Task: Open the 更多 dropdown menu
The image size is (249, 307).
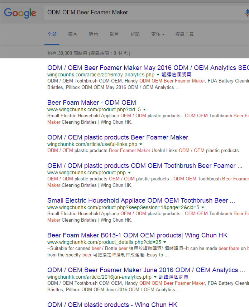Action: [x=158, y=34]
